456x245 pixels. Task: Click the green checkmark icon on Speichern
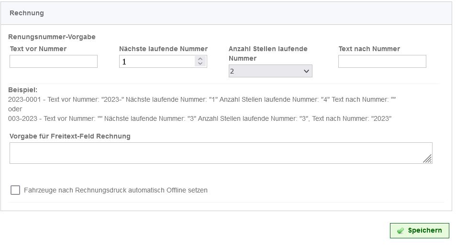pyautogui.click(x=400, y=231)
